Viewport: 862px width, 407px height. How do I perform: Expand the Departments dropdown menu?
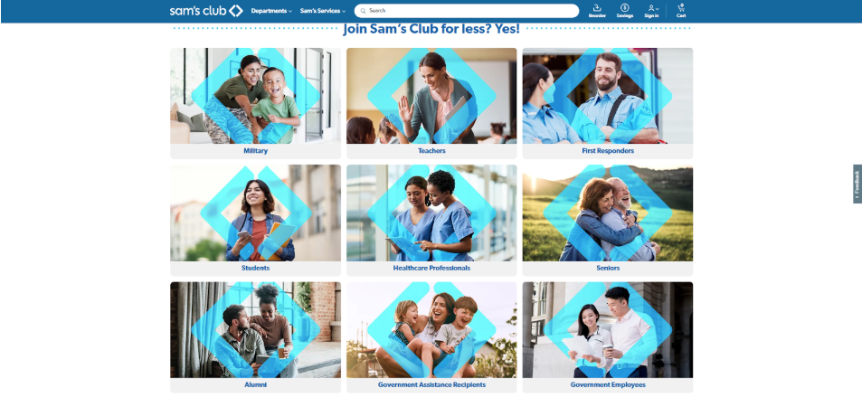271,11
